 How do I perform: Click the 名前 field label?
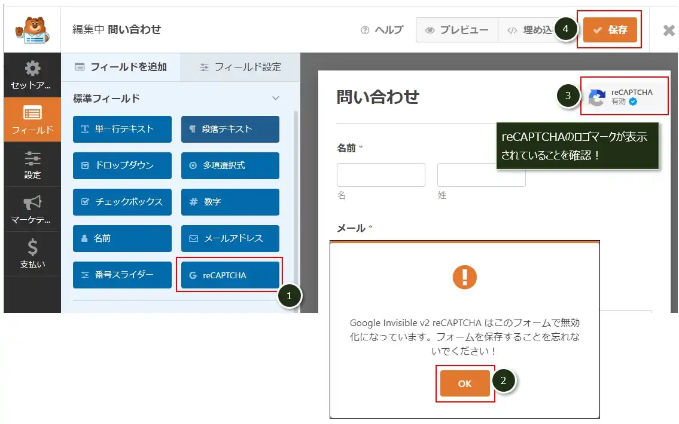pyautogui.click(x=346, y=148)
